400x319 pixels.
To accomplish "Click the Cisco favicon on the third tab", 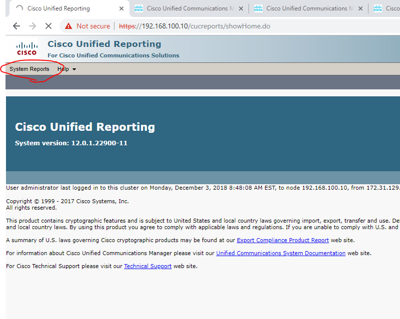I will [257, 8].
